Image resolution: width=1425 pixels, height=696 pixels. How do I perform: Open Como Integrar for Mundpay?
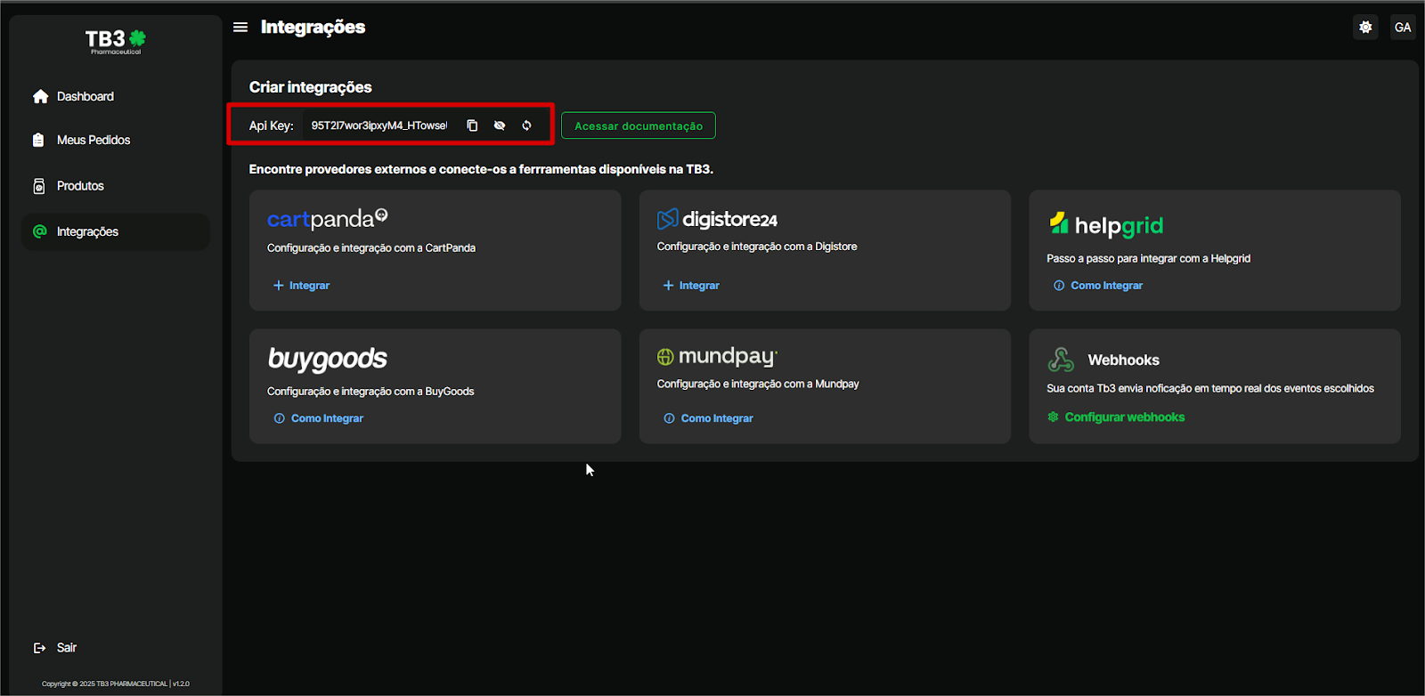click(x=716, y=418)
